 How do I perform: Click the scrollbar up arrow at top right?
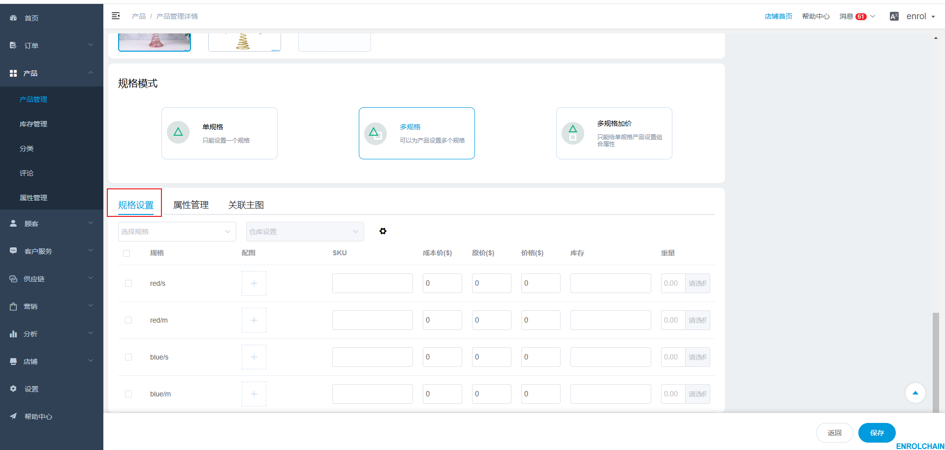click(936, 38)
